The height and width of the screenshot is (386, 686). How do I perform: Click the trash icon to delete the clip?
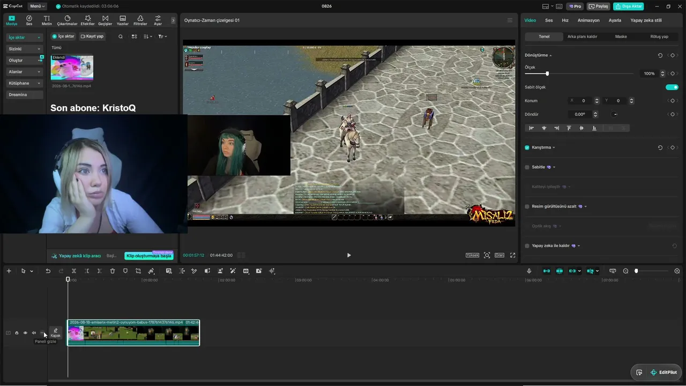[113, 271]
